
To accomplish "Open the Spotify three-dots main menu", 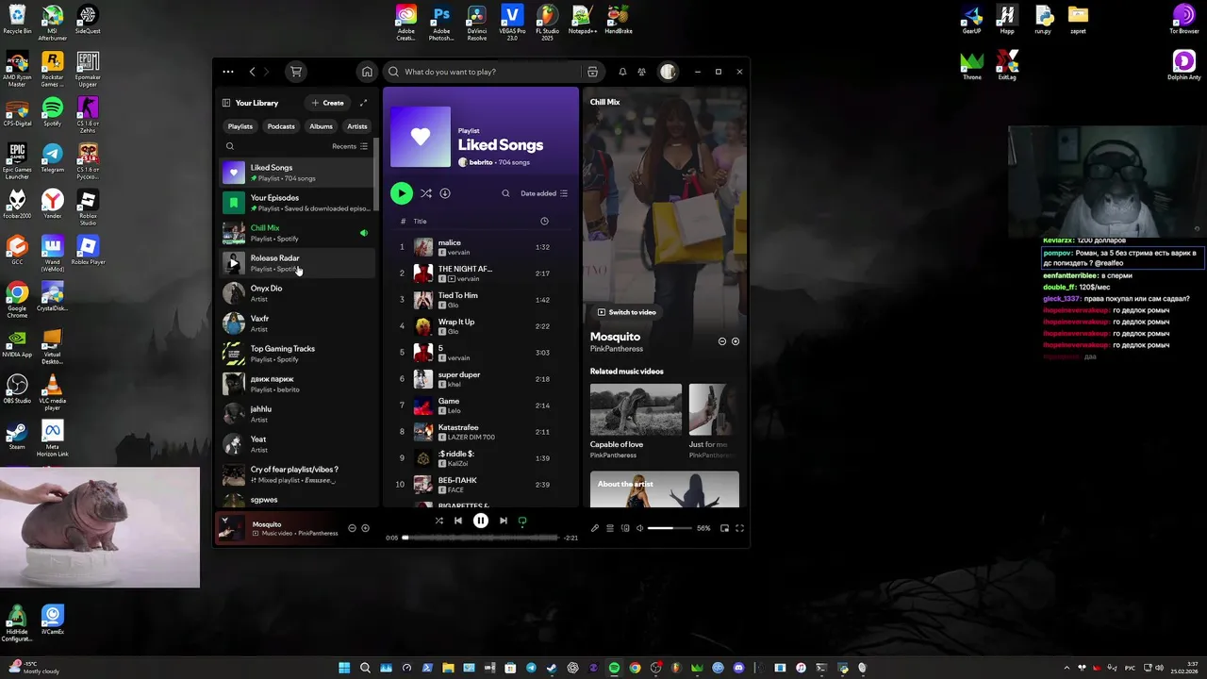I will pos(228,72).
